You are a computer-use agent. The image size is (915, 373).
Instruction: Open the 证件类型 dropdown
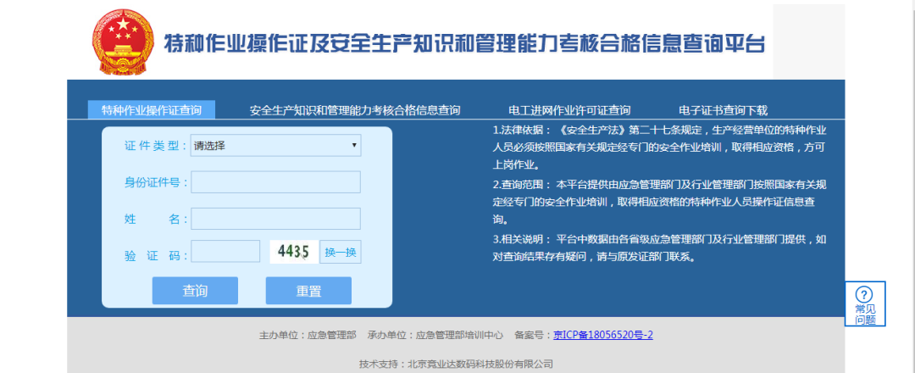(x=276, y=146)
